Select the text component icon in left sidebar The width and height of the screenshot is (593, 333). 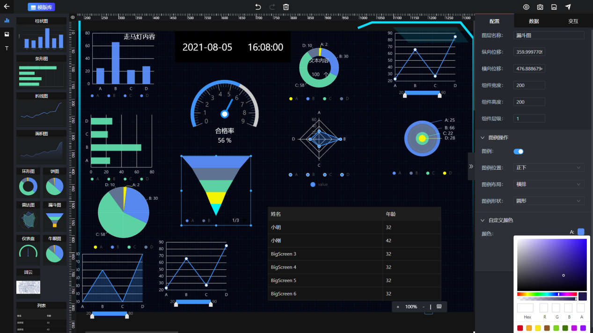[7, 48]
